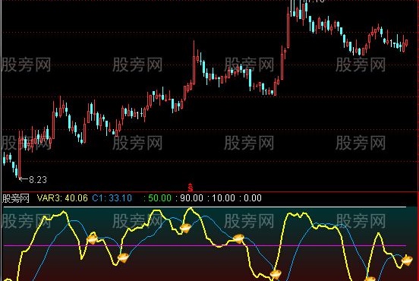Viewport: 419px width, 281px height.
Task: Click the red dollar sign marker
Action: click(x=191, y=188)
